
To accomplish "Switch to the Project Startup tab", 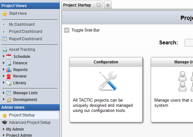I will pos(77,5).
